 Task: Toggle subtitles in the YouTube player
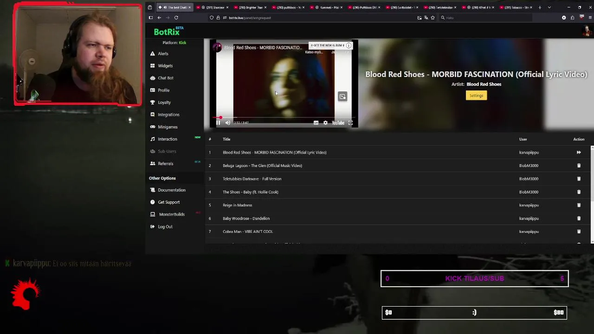point(316,122)
